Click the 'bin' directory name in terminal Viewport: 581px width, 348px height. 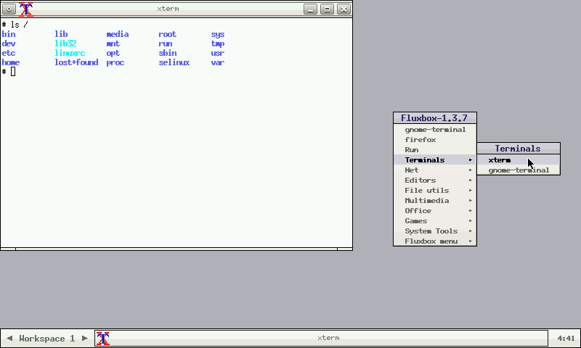(x=9, y=34)
